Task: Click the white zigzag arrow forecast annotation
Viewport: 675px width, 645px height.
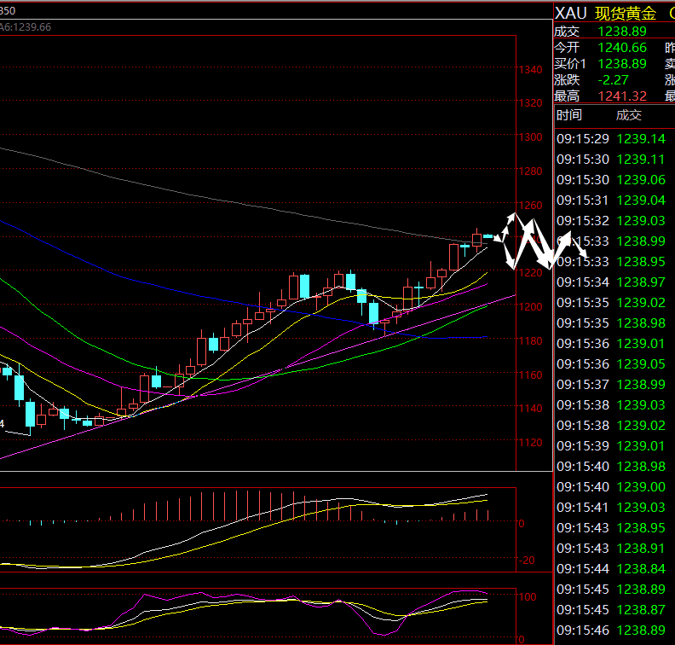Action: (537, 242)
